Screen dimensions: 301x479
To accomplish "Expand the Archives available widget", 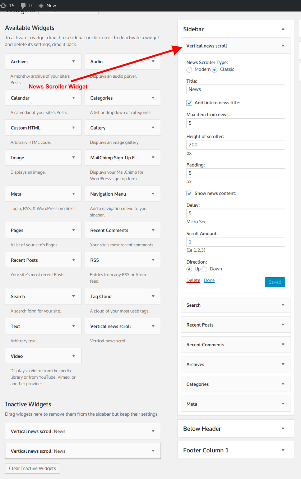I will coord(74,61).
